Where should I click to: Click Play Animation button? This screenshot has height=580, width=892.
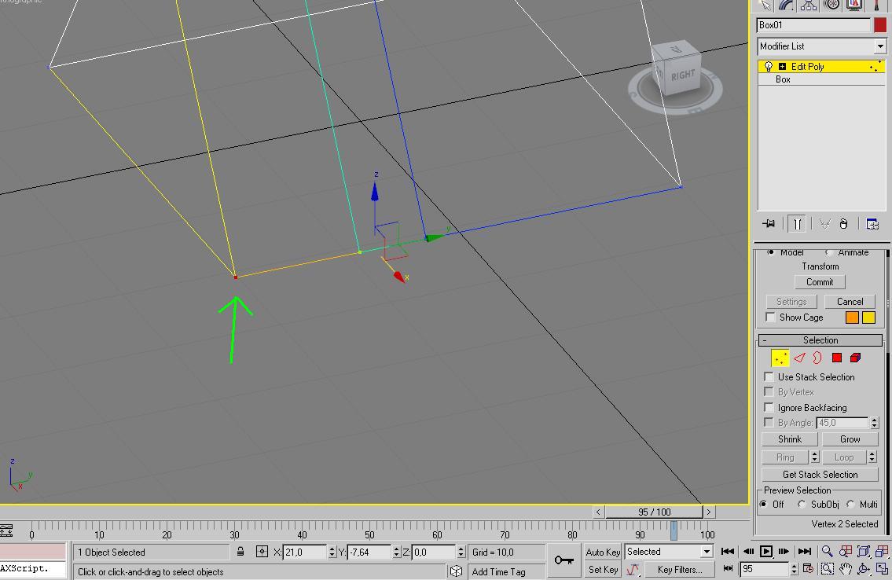click(x=766, y=551)
